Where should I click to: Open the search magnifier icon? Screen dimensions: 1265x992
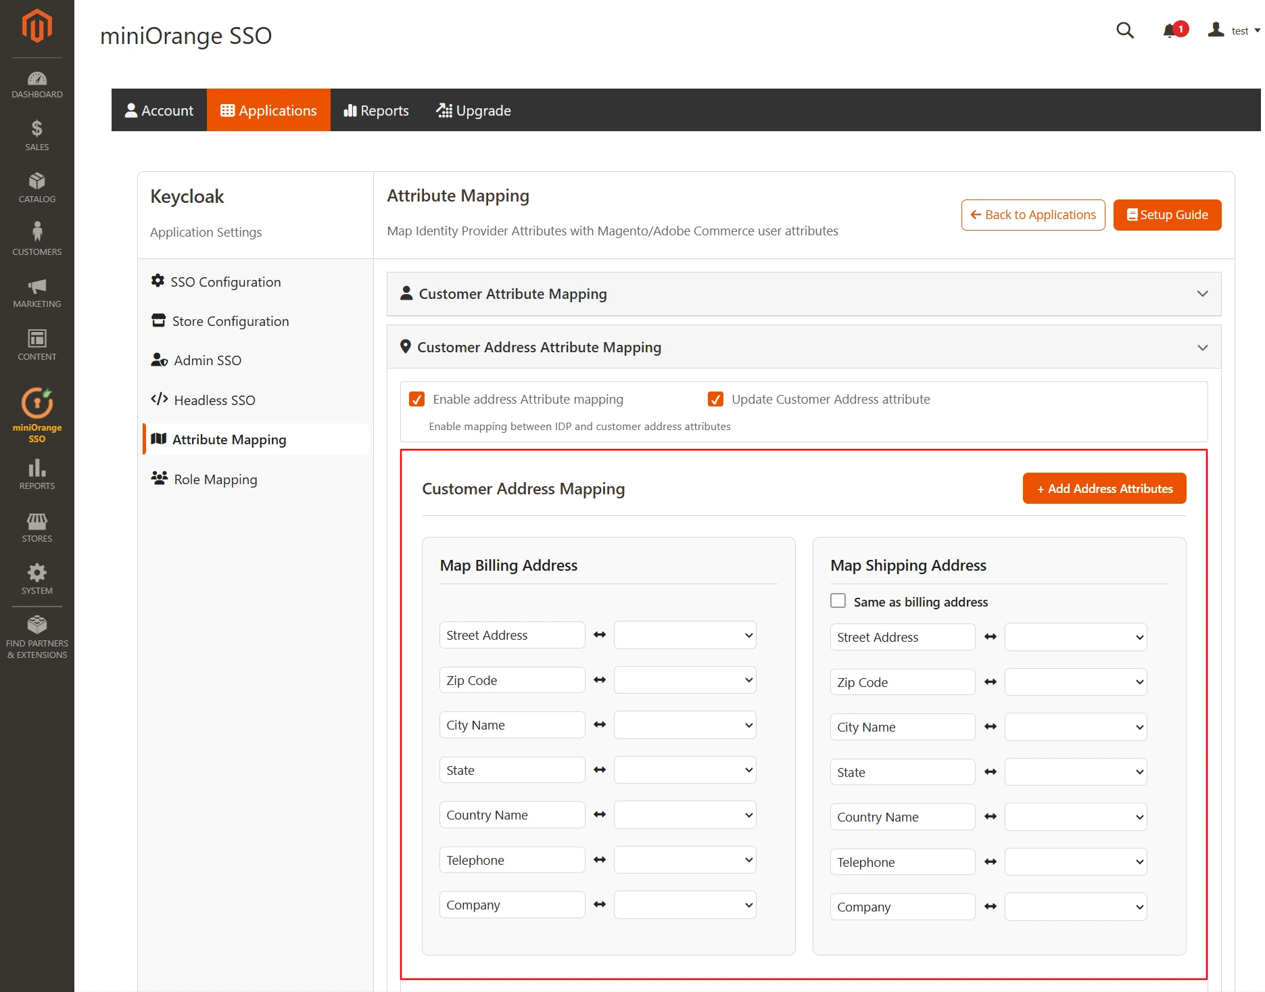click(1124, 30)
